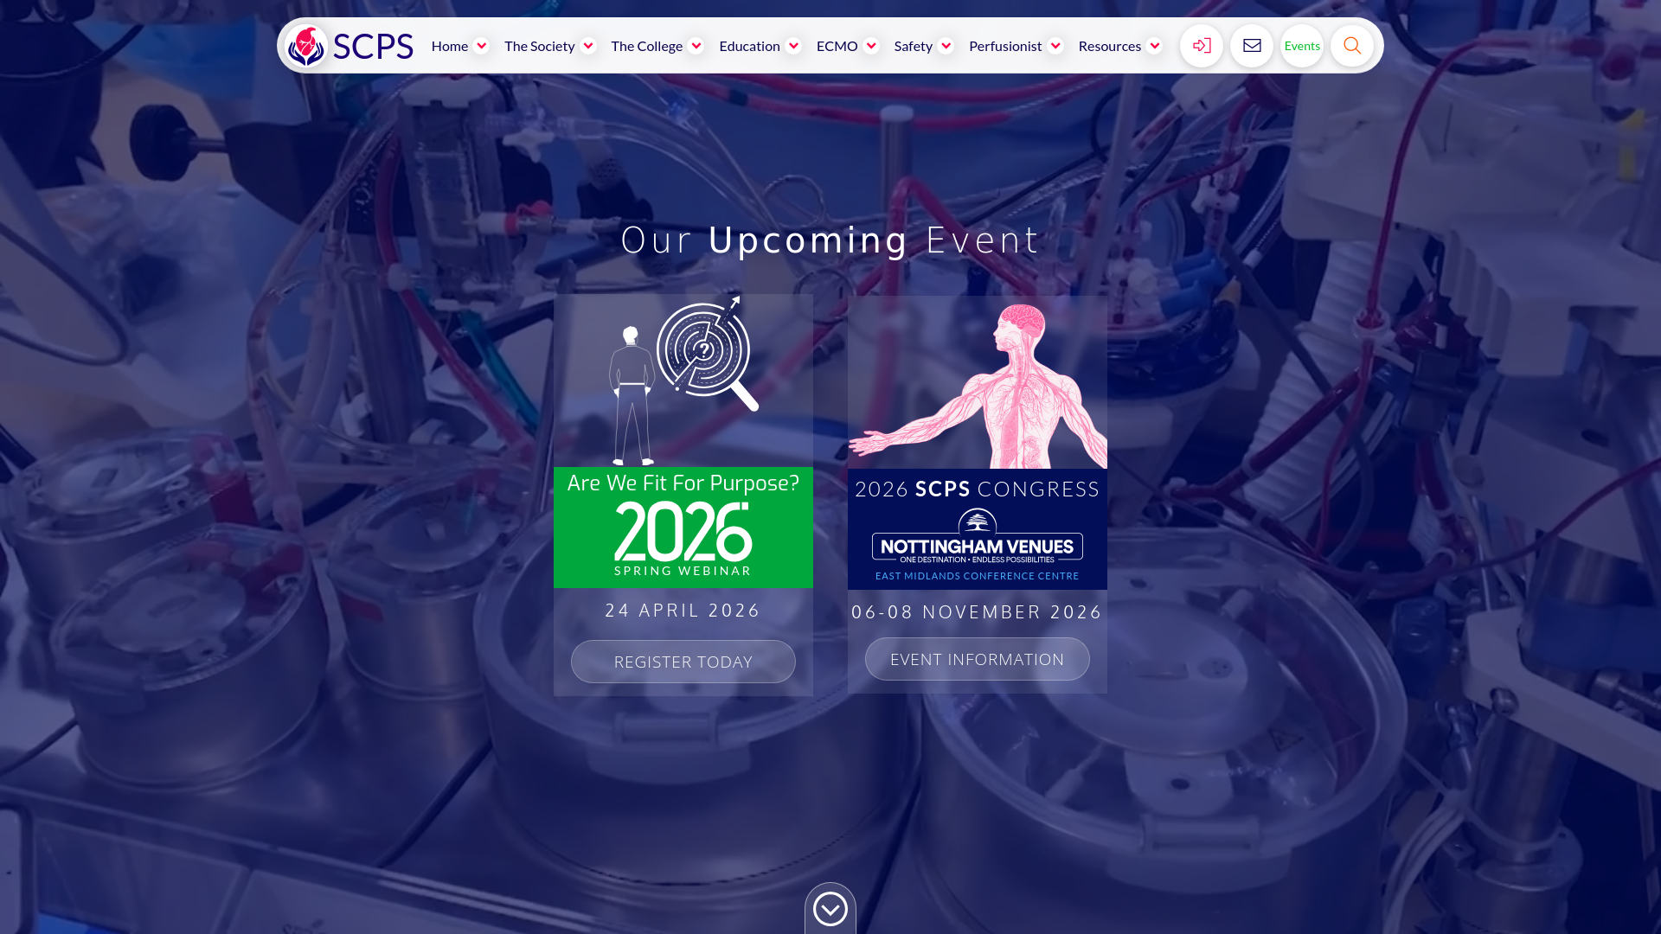Screen dimensions: 1661x934
Task: Expand the Safety dropdown arrow
Action: (x=946, y=46)
